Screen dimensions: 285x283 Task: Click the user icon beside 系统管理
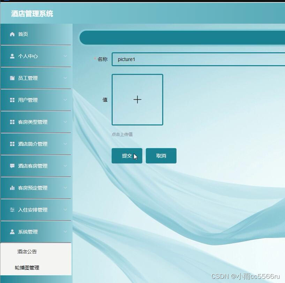pyautogui.click(x=12, y=232)
